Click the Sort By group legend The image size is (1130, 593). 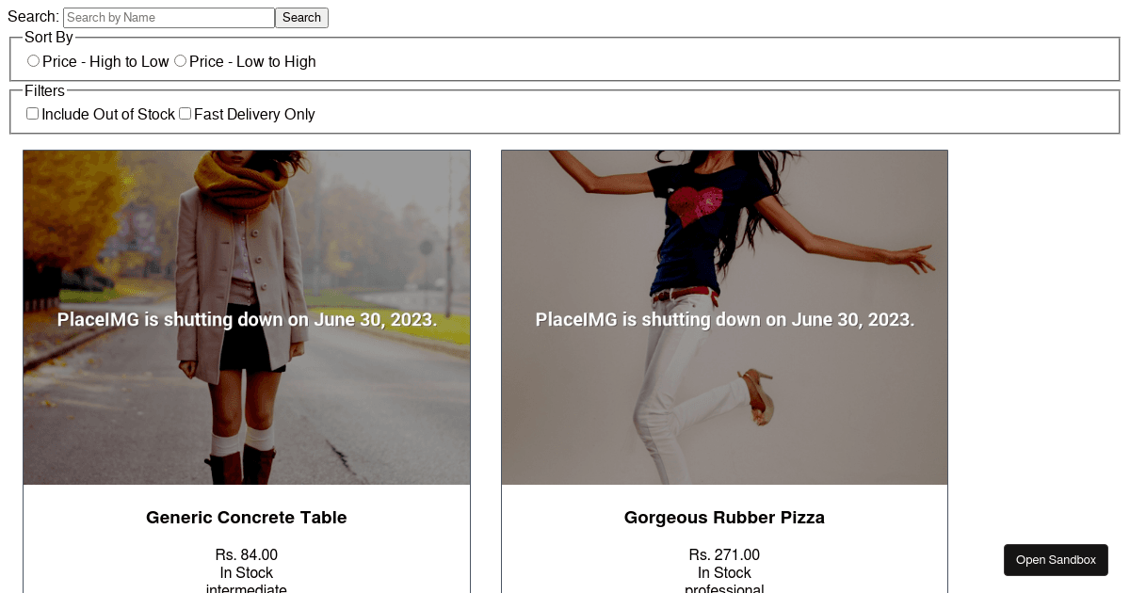(49, 38)
